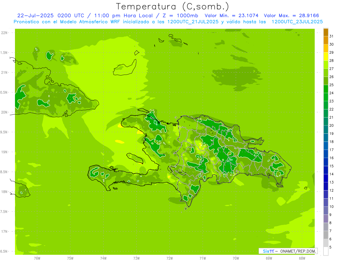Click the "31" value on the color scale
339x262 pixels.
pos(332,36)
